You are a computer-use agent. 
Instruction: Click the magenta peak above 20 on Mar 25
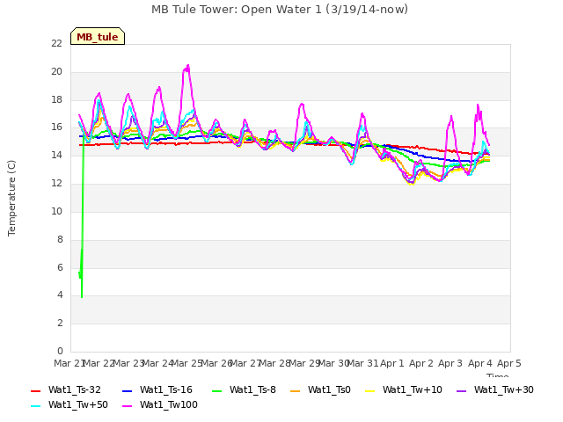coord(187,67)
